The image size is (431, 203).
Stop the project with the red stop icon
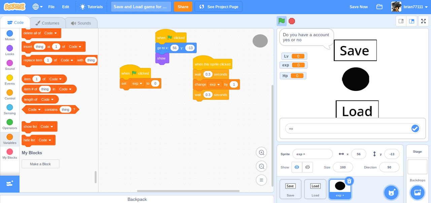tap(292, 21)
